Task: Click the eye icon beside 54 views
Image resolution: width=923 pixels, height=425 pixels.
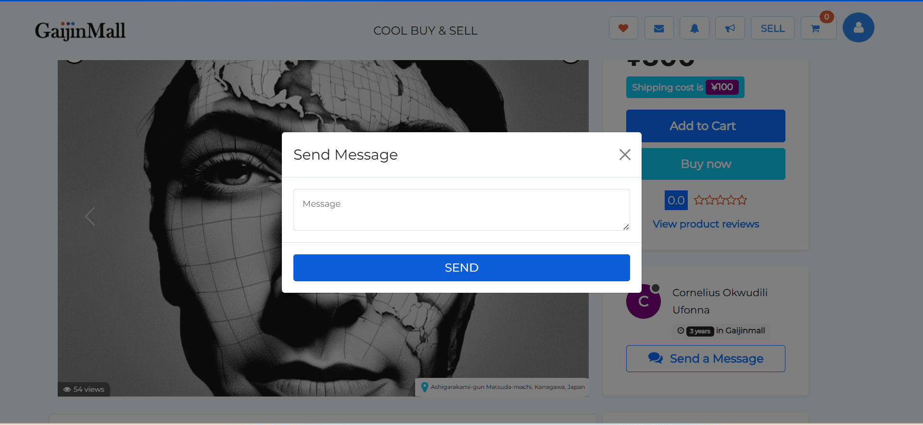Action: pyautogui.click(x=67, y=389)
